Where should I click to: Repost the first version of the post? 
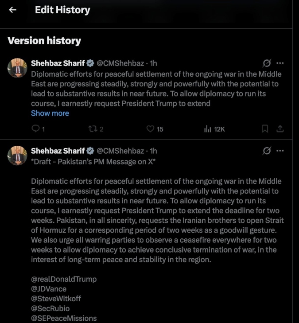point(92,129)
